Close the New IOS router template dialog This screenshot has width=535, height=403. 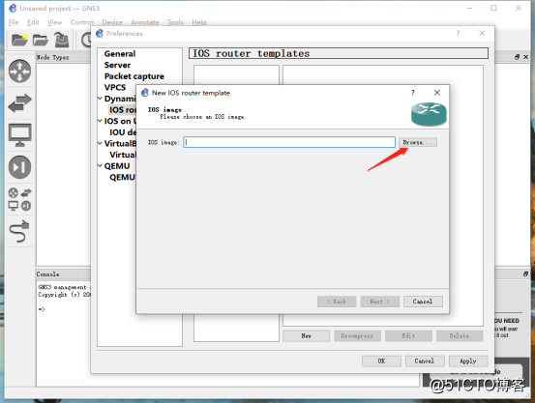(436, 93)
